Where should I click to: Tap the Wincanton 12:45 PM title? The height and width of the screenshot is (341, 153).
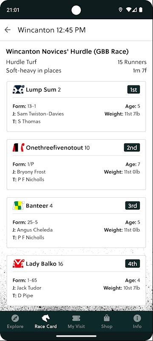tap(51, 30)
